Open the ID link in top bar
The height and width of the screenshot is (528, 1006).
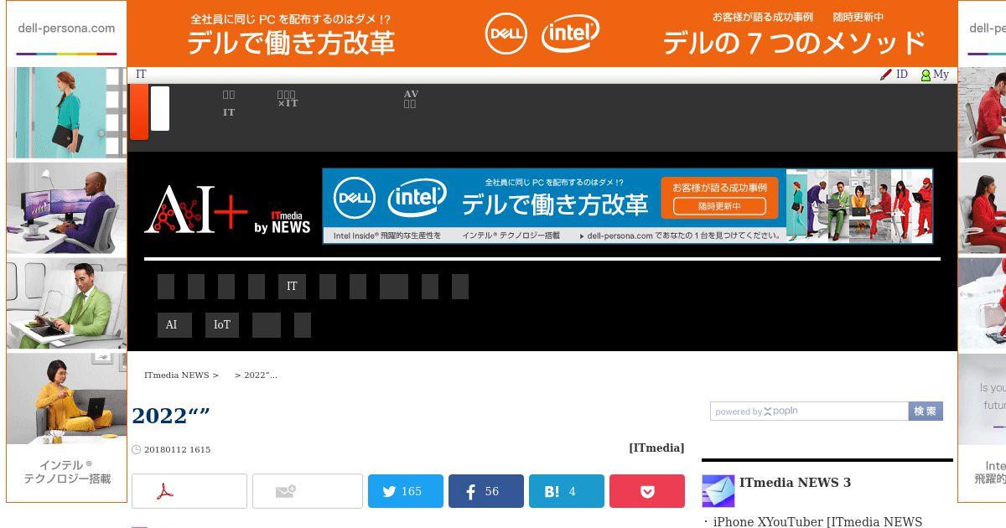click(x=902, y=75)
